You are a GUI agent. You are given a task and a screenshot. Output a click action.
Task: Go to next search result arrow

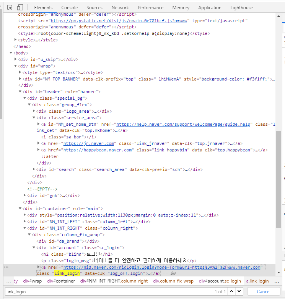[x=239, y=291]
